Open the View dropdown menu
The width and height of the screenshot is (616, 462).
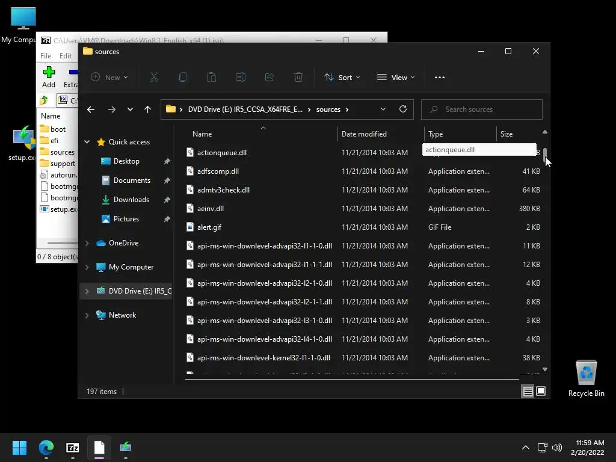[x=396, y=78]
